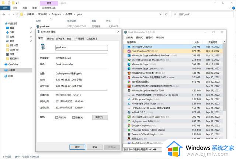Screen dimensions: 236x159
Task: Navigate back in File Explorer
Action: pos(4,14)
